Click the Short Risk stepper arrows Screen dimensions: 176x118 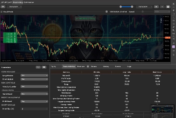tap(47, 109)
